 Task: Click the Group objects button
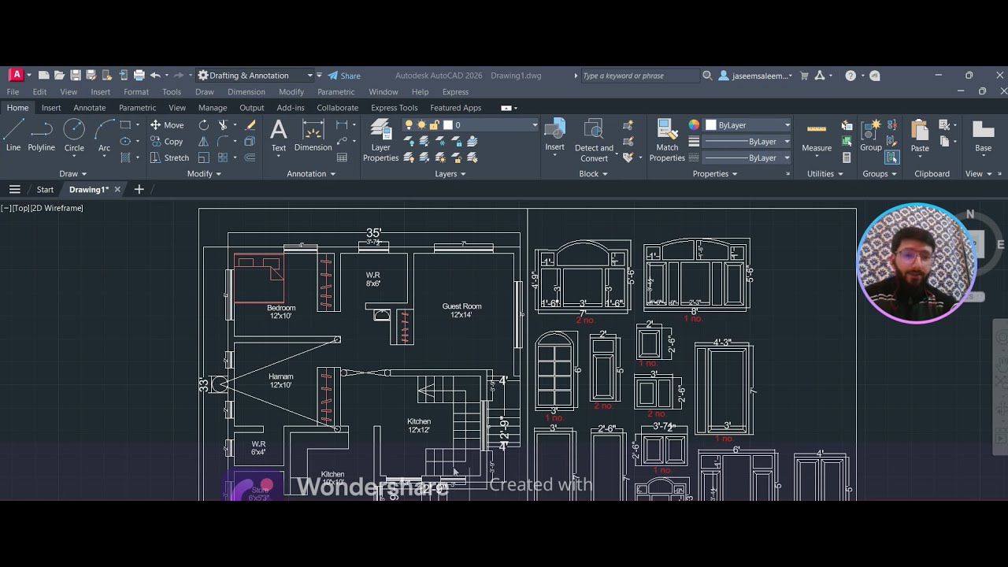(871, 135)
